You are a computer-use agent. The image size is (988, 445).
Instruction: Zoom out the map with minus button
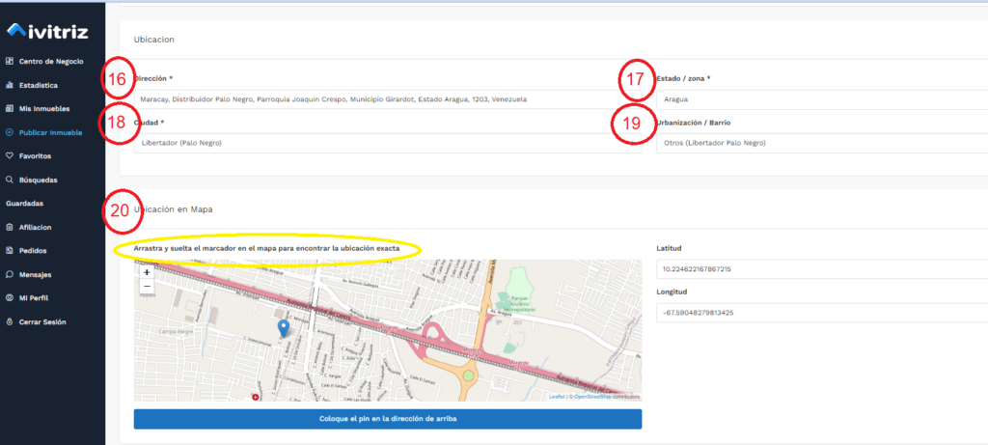[147, 287]
